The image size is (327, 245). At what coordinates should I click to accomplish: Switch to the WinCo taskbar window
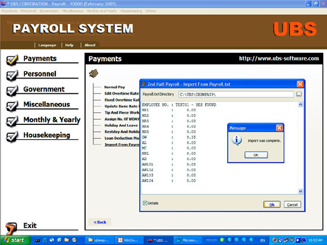[129, 240]
